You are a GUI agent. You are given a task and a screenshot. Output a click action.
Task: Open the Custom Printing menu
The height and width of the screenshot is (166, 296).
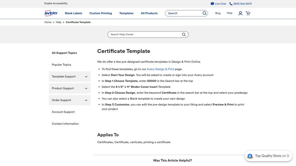pos(101,13)
